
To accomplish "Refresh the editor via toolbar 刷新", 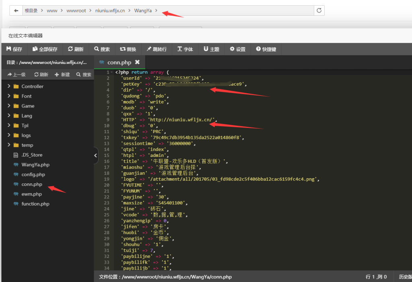I will point(76,49).
